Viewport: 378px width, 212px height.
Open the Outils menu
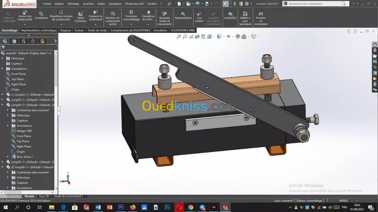[x=101, y=4]
